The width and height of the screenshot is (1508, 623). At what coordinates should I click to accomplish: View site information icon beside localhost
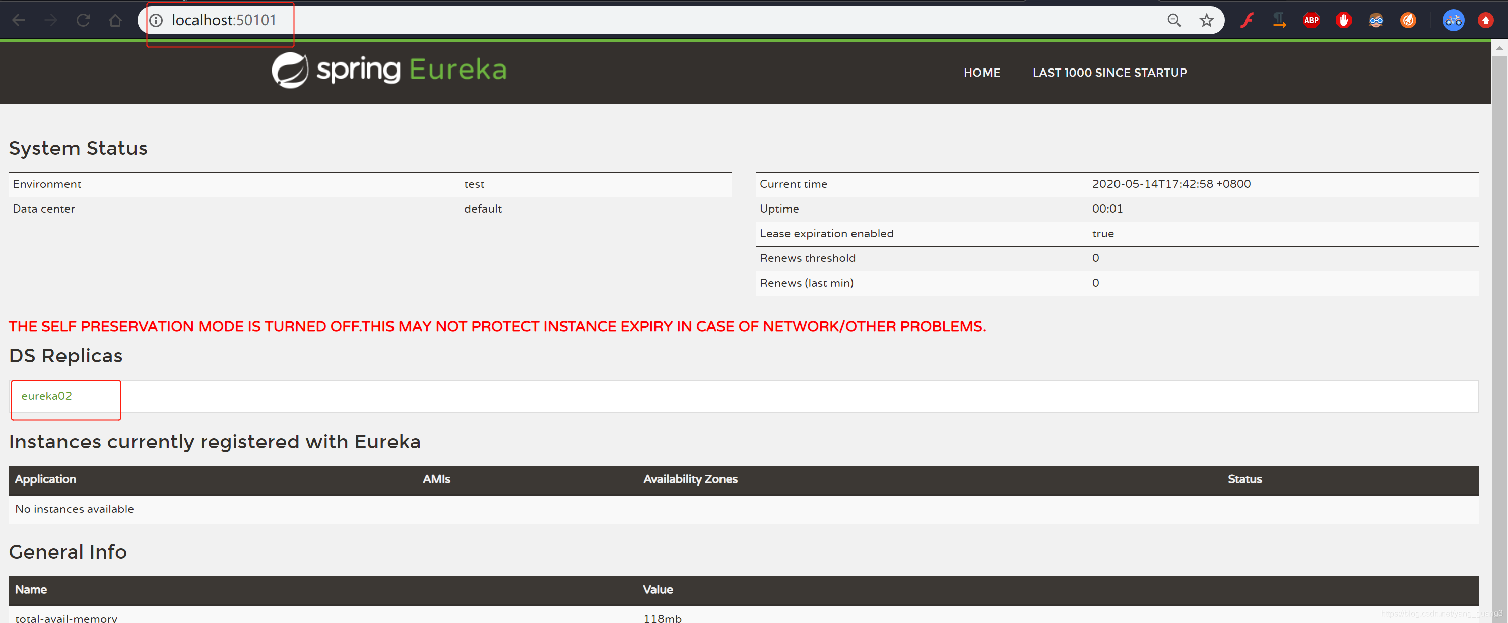tap(156, 21)
